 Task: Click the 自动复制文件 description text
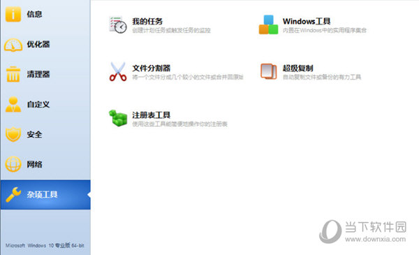click(x=322, y=78)
